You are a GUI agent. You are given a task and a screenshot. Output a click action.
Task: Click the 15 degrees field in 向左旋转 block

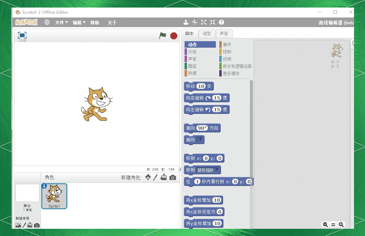pos(217,109)
